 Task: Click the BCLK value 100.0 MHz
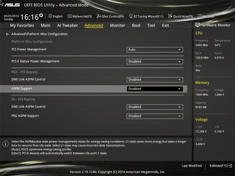pyautogui.click(x=202, y=58)
